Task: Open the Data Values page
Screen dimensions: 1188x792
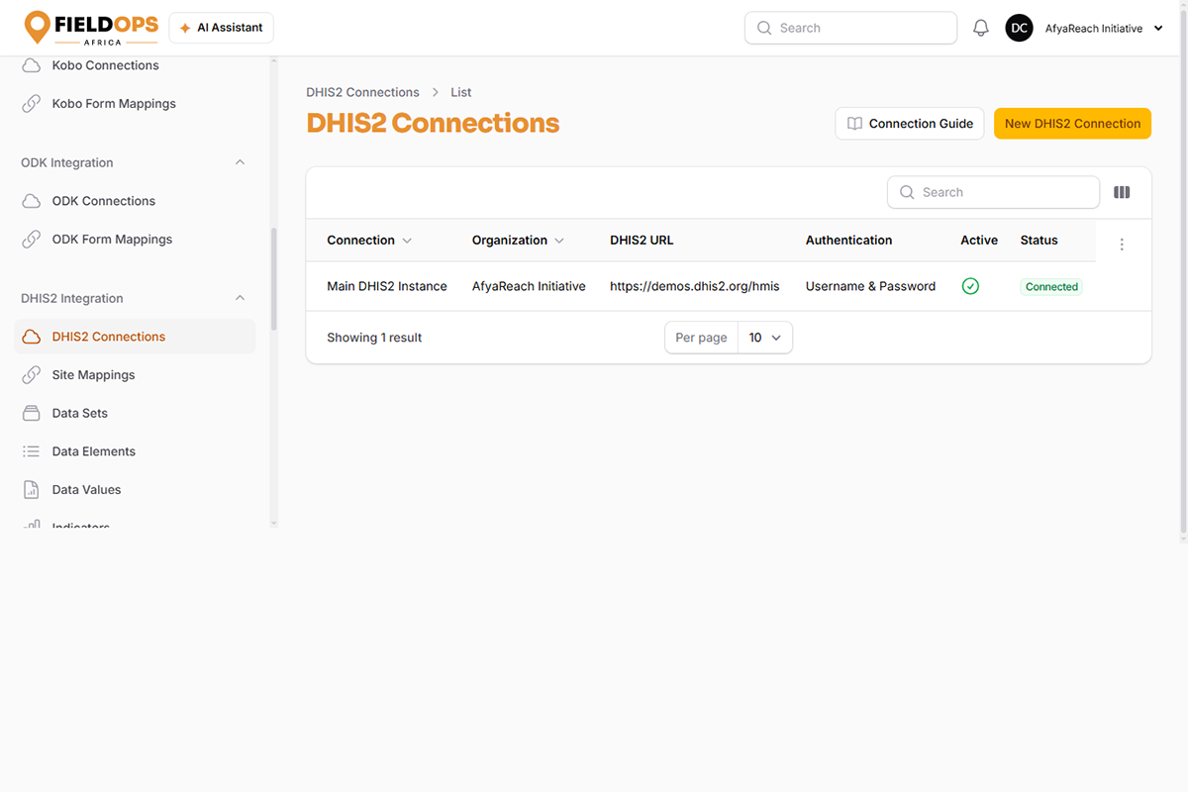Action: click(x=135, y=490)
